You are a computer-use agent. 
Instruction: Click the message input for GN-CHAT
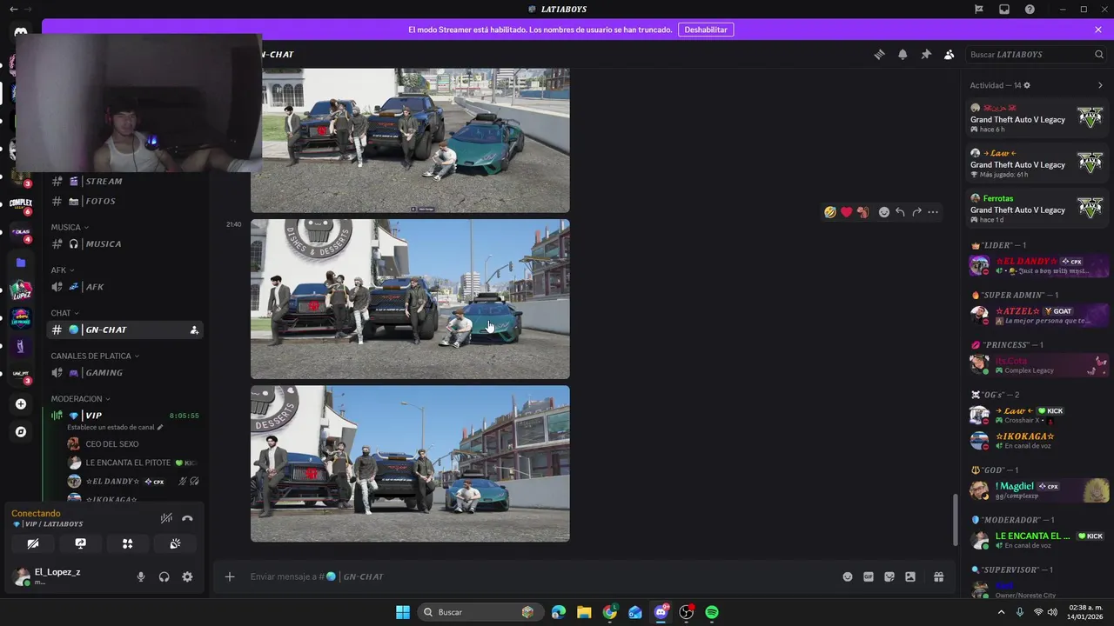(540, 576)
